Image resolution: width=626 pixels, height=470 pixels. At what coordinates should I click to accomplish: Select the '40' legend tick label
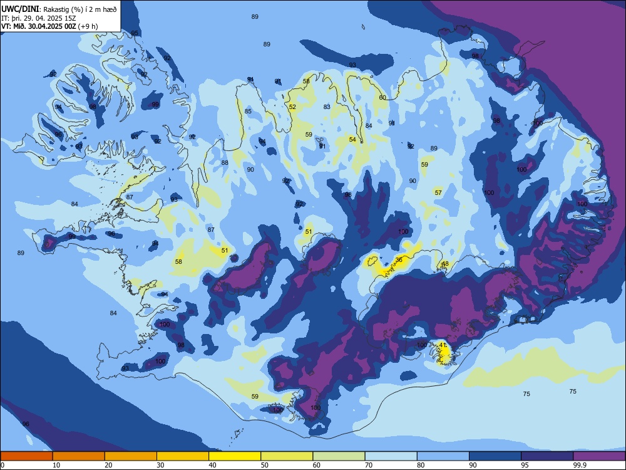point(213,465)
